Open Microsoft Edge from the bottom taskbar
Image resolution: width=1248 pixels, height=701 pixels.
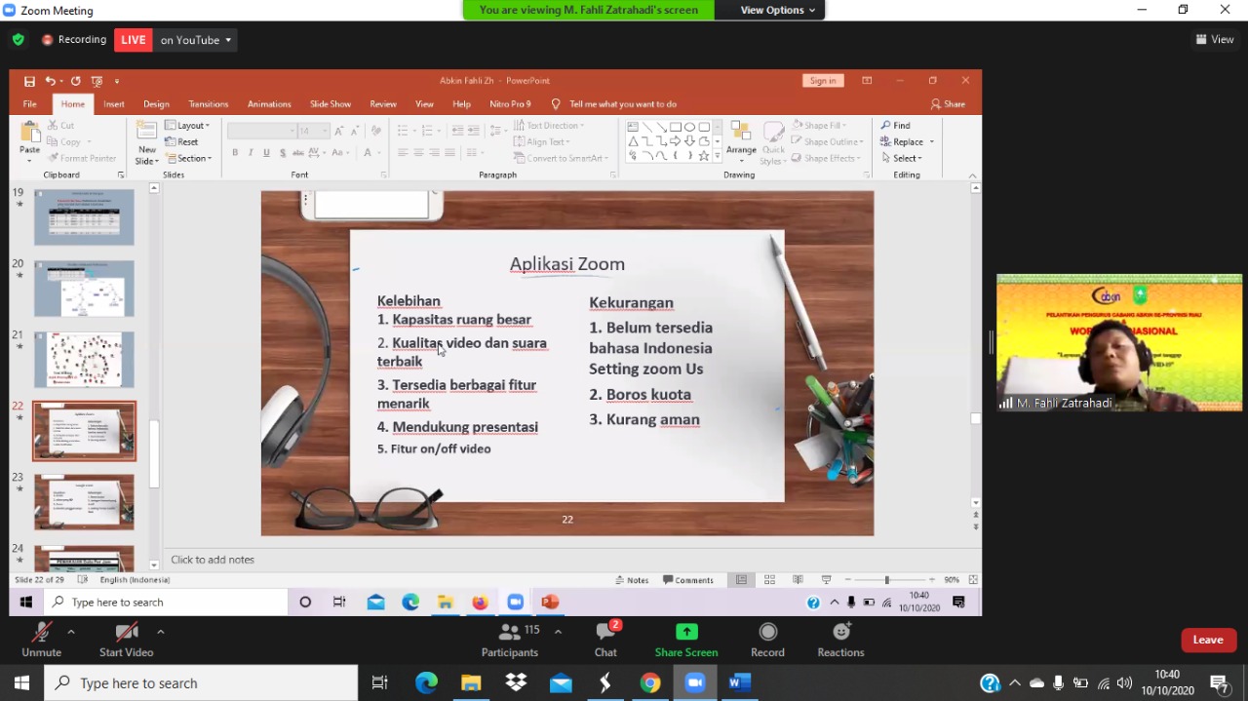tap(426, 683)
